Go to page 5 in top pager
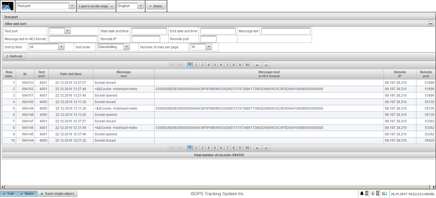 pos(215,65)
